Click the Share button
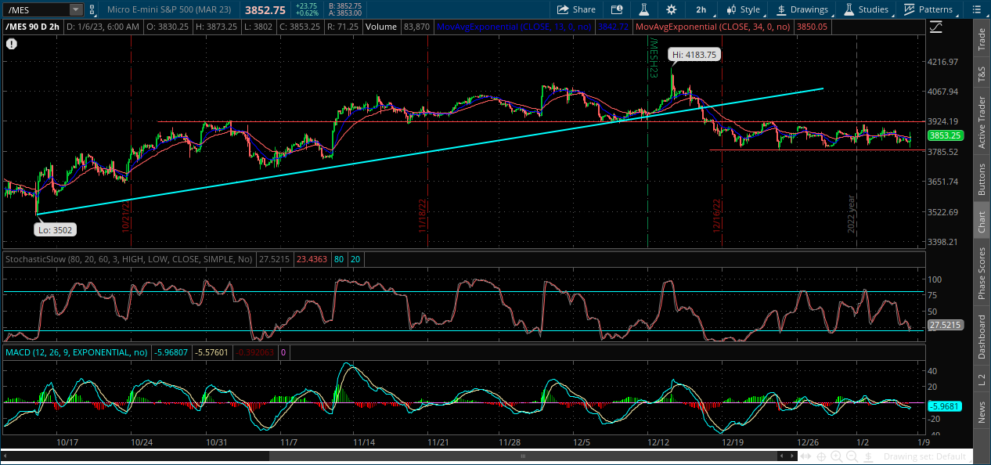991x465 pixels. (576, 9)
